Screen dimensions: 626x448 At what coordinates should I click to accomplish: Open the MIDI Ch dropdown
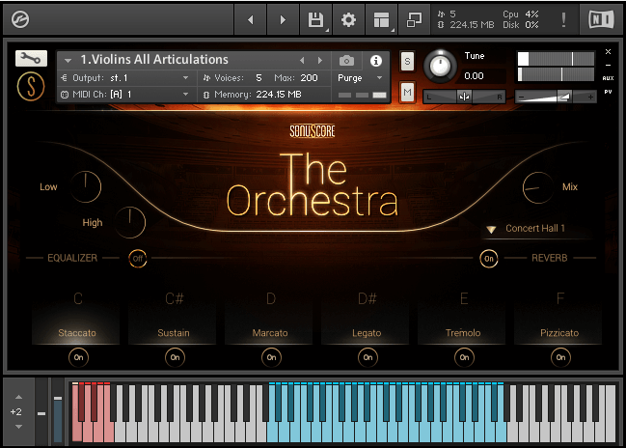pyautogui.click(x=125, y=95)
